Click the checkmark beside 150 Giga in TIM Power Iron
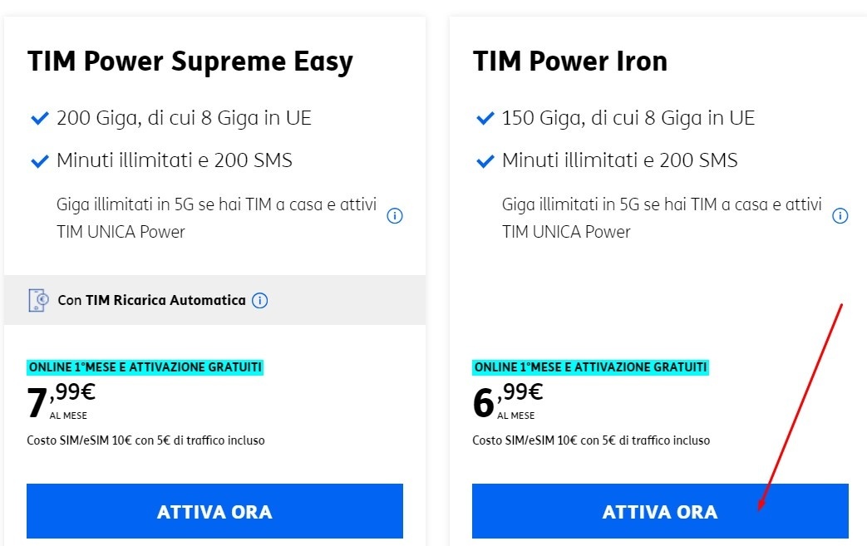Screen dimensions: 867x546 484,117
